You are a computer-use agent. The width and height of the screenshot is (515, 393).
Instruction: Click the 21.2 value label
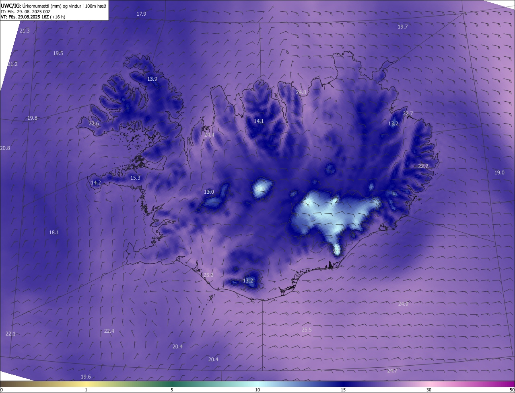pos(12,64)
